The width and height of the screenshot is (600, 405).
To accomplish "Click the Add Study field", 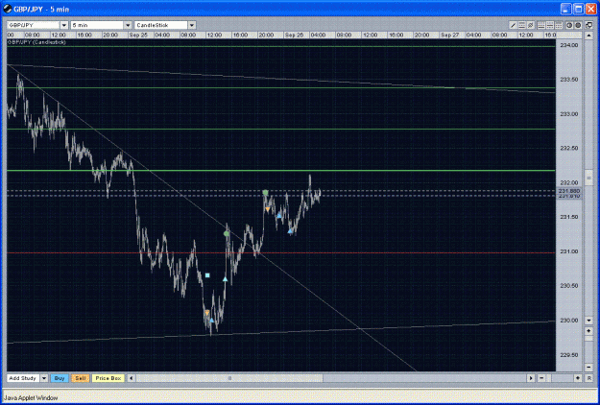I will (23, 378).
